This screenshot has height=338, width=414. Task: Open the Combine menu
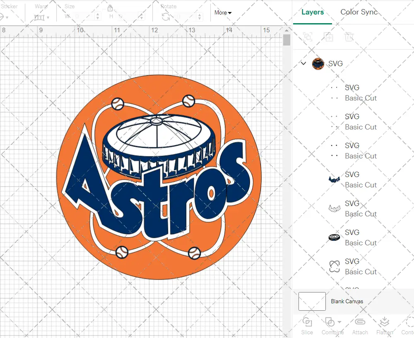(332, 326)
